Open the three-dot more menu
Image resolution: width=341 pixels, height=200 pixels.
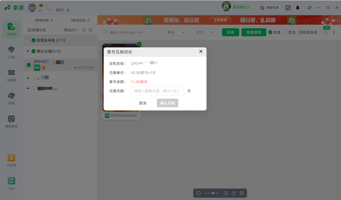tap(334, 32)
